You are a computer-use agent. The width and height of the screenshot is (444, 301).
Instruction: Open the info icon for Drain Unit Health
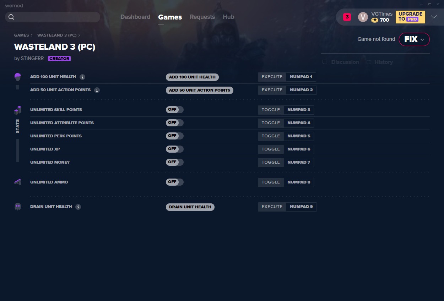click(78, 207)
